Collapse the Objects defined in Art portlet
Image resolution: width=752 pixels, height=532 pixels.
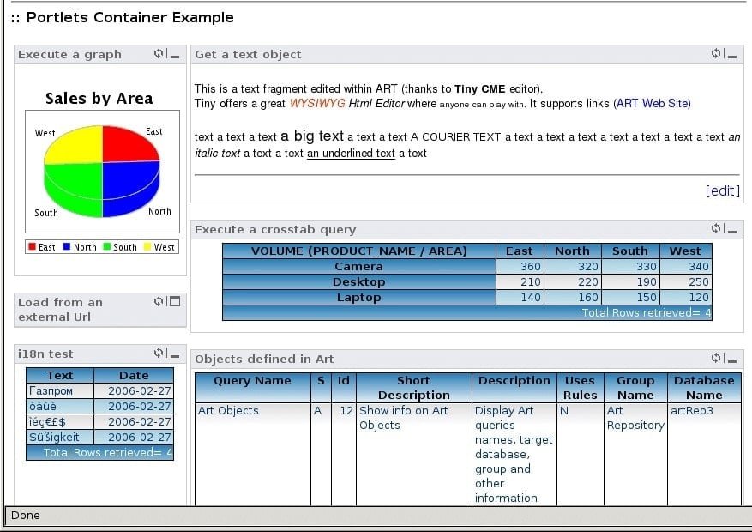pos(731,360)
